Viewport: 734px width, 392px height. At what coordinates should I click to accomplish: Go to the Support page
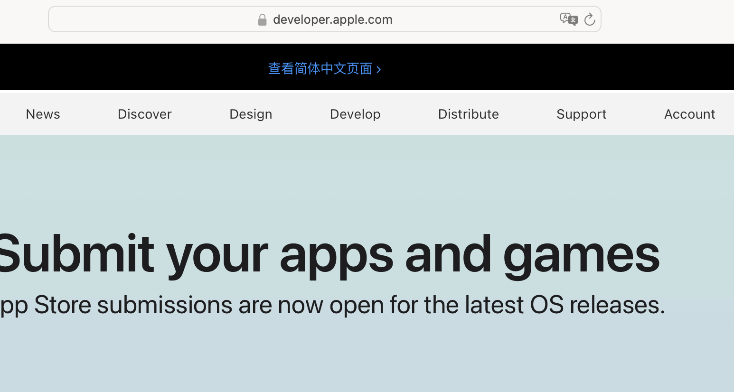(x=582, y=114)
